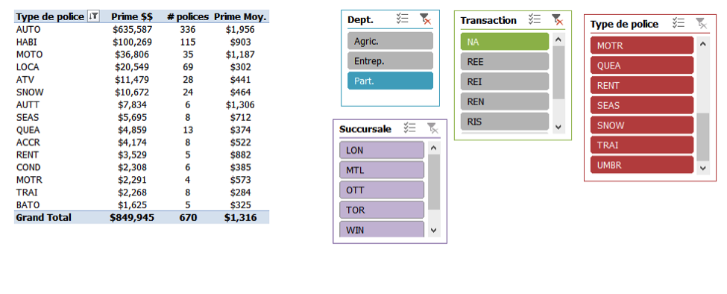727x294 pixels.
Task: Select TRAI in Type de police slicer
Action: tap(642, 146)
